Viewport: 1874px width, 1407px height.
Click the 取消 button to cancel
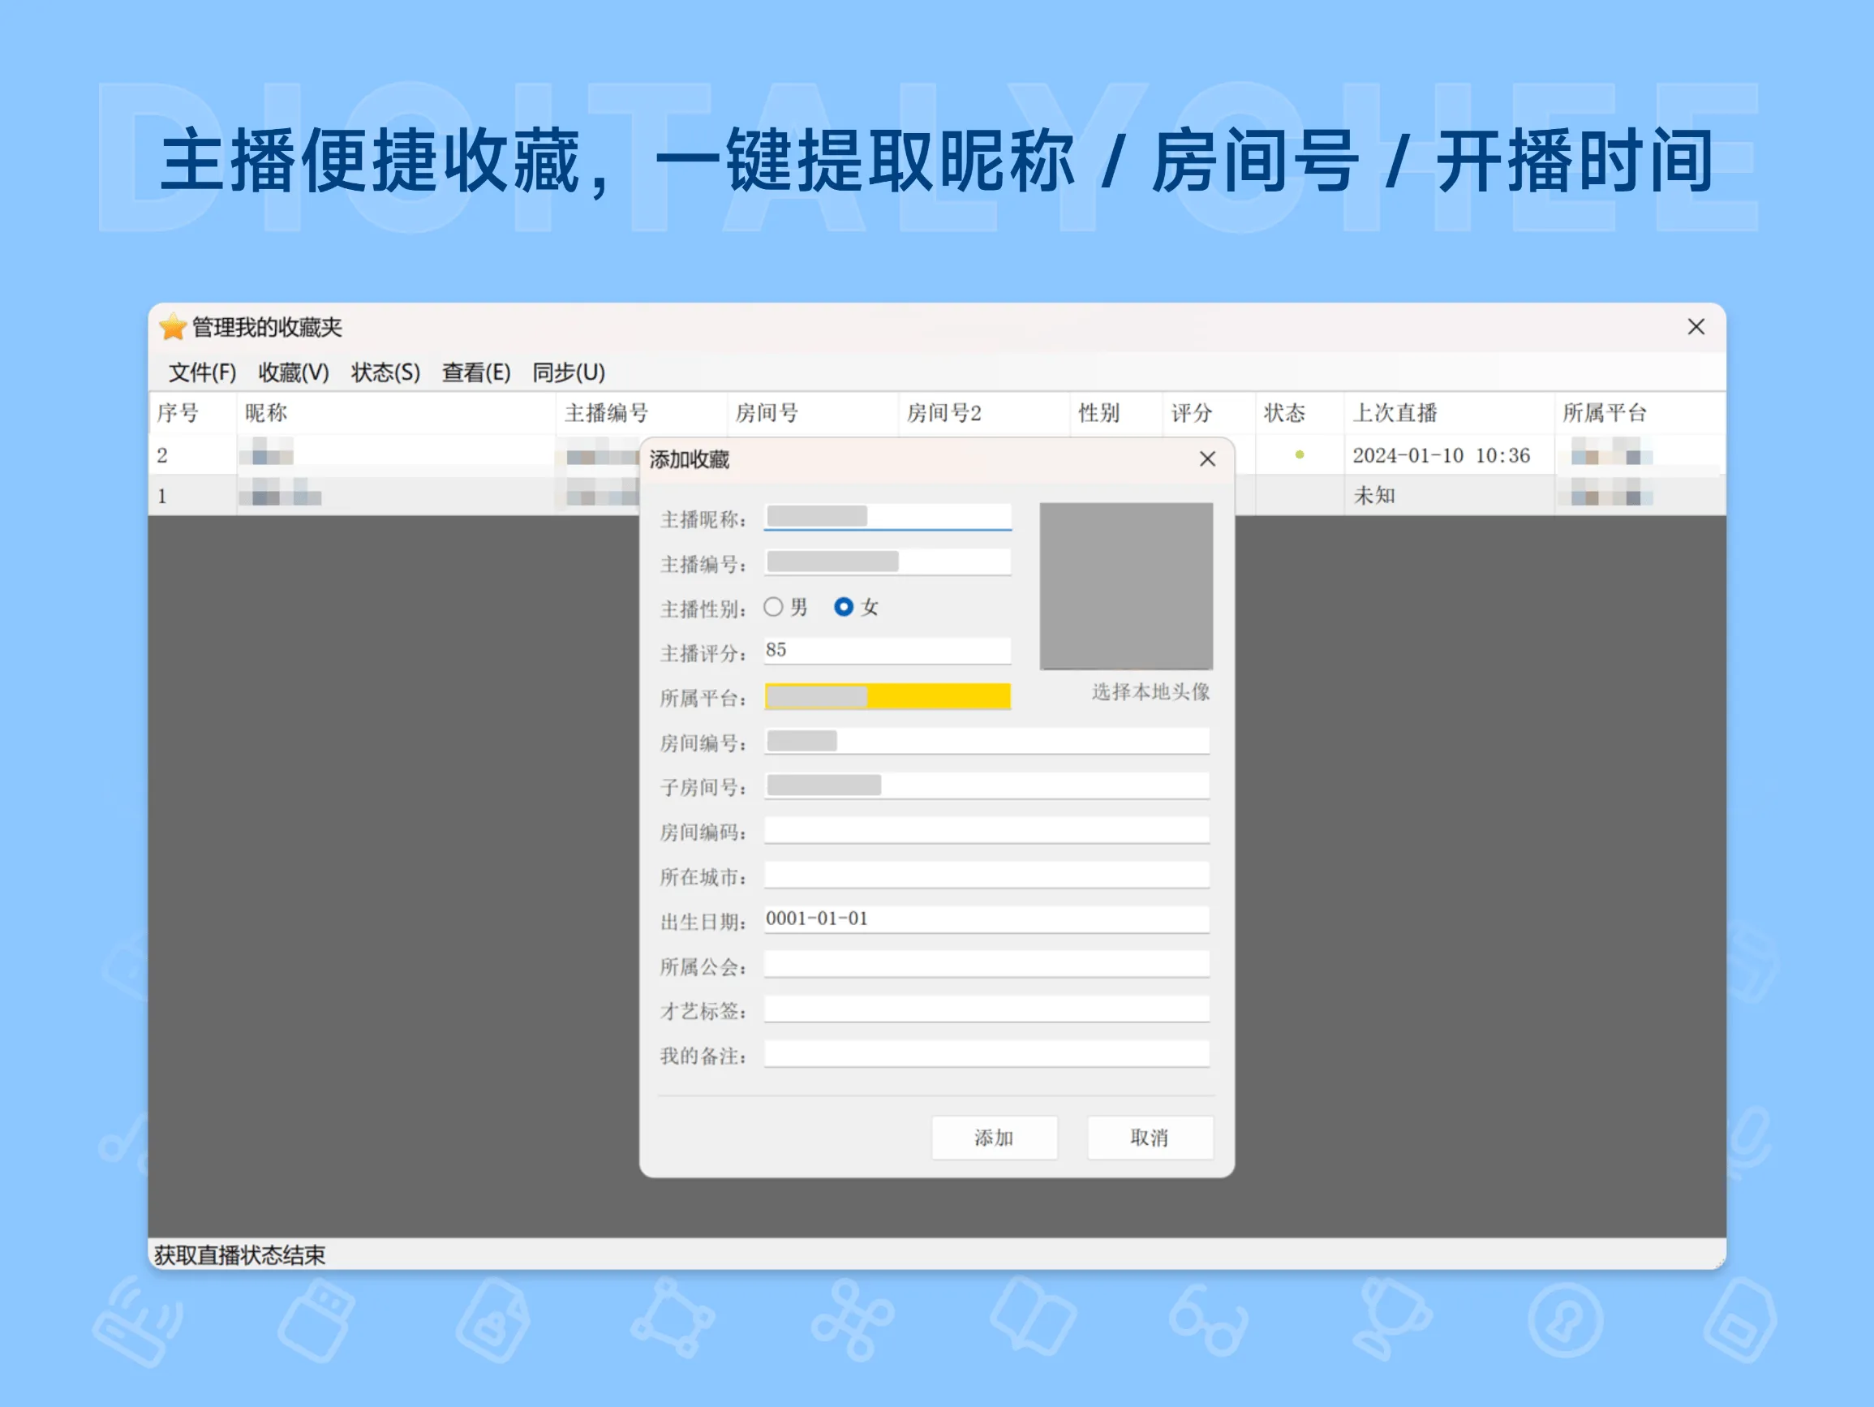point(1150,1138)
